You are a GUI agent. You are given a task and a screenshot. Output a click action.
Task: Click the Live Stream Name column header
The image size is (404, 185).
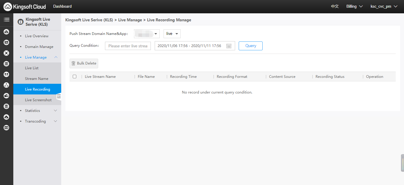(x=100, y=77)
